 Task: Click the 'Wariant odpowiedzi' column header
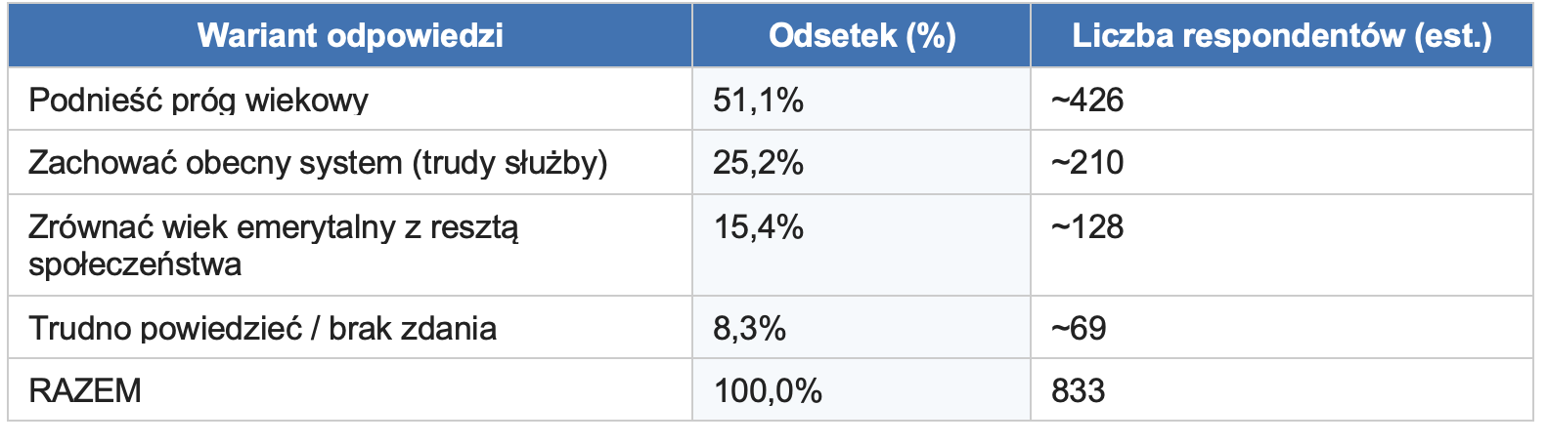350,36
